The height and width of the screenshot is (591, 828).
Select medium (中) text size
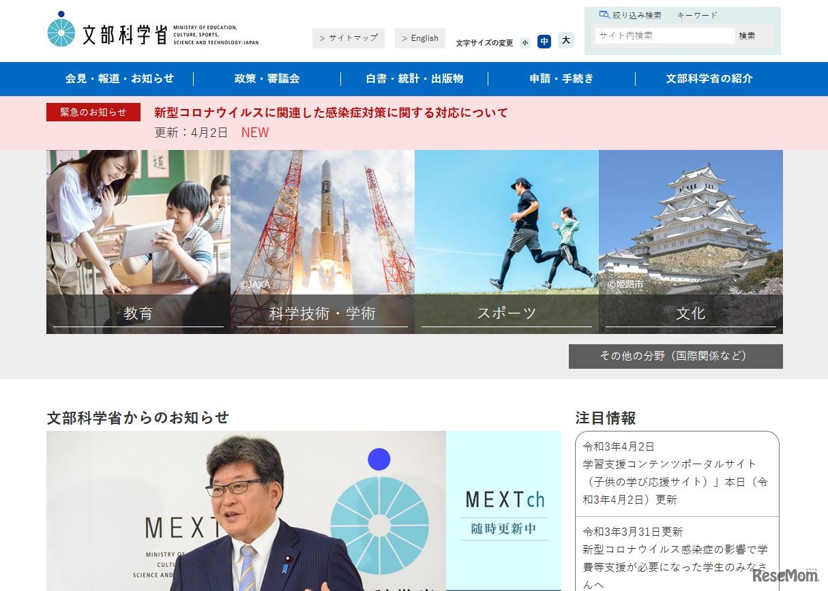tap(544, 42)
